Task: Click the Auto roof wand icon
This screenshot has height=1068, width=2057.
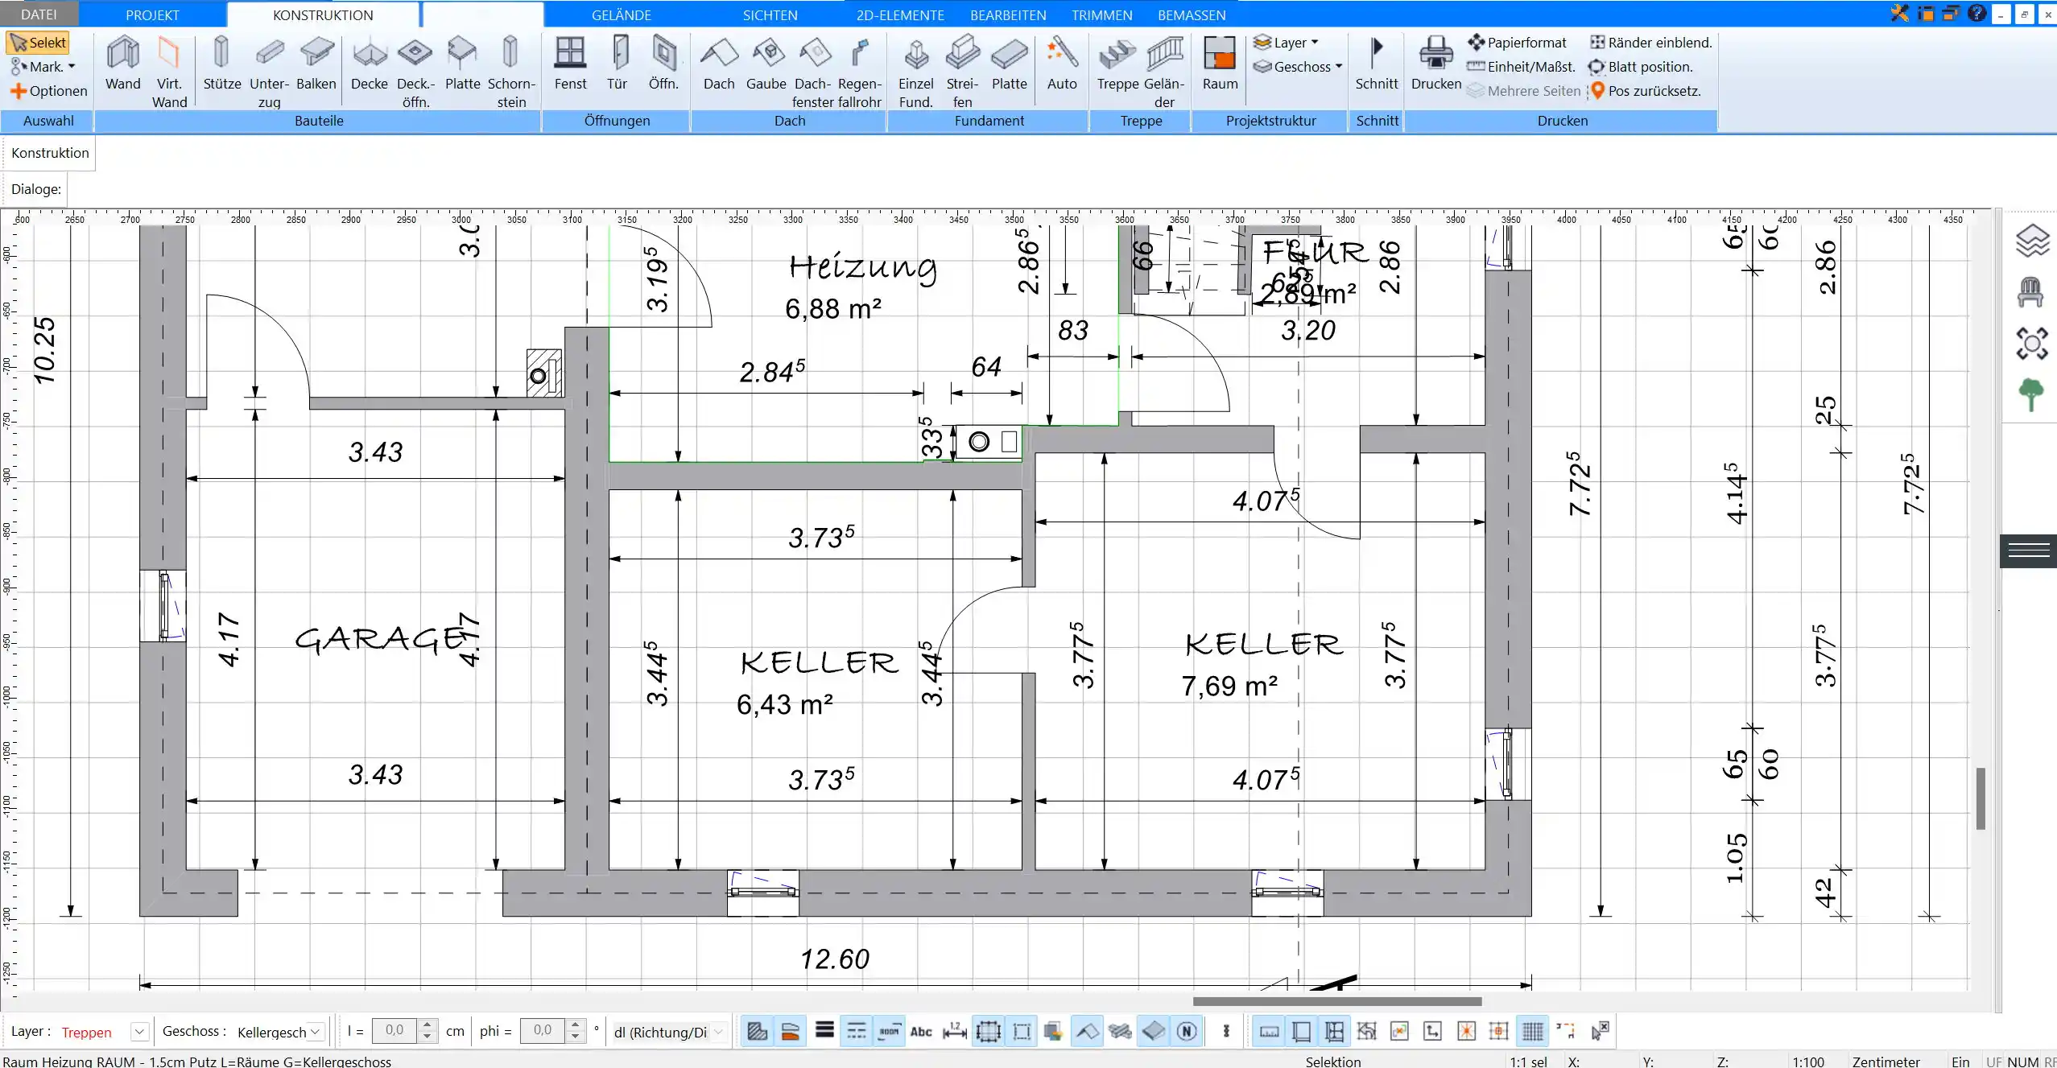Action: (x=1062, y=64)
